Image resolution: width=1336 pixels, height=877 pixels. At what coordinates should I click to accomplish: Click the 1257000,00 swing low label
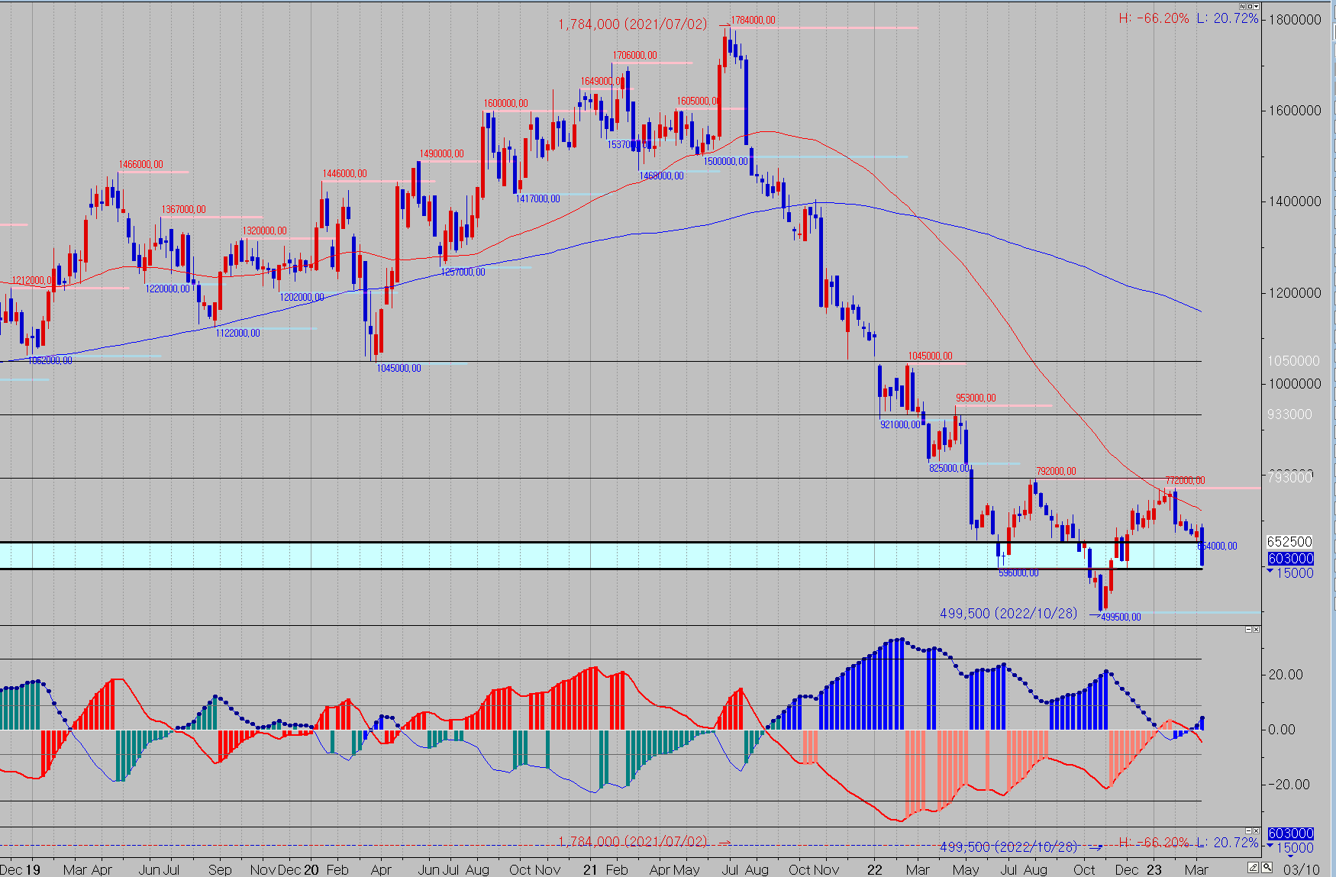(463, 272)
